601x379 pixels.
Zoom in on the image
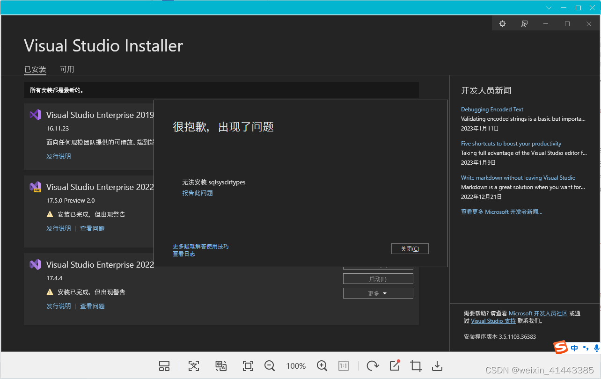tap(322, 366)
